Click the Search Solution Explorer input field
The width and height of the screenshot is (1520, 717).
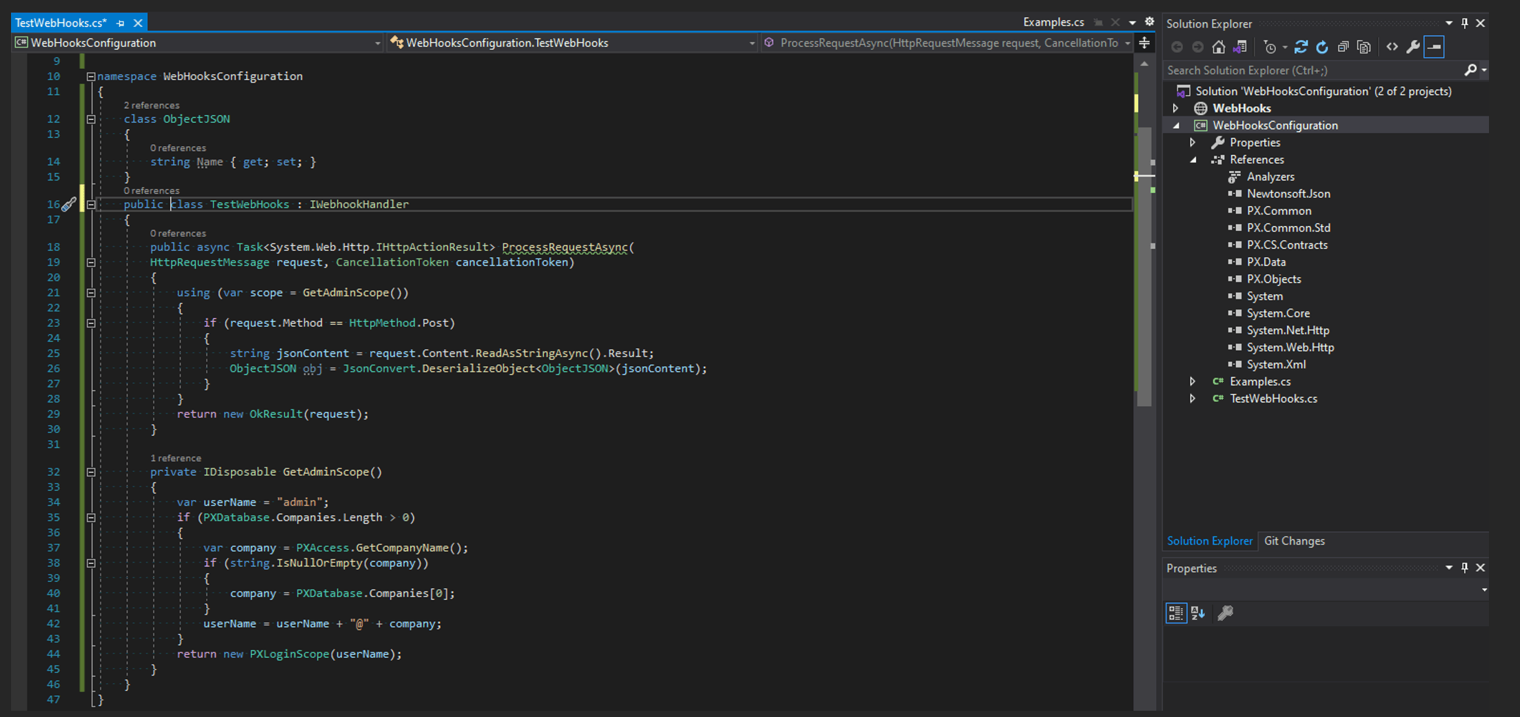pos(1313,70)
